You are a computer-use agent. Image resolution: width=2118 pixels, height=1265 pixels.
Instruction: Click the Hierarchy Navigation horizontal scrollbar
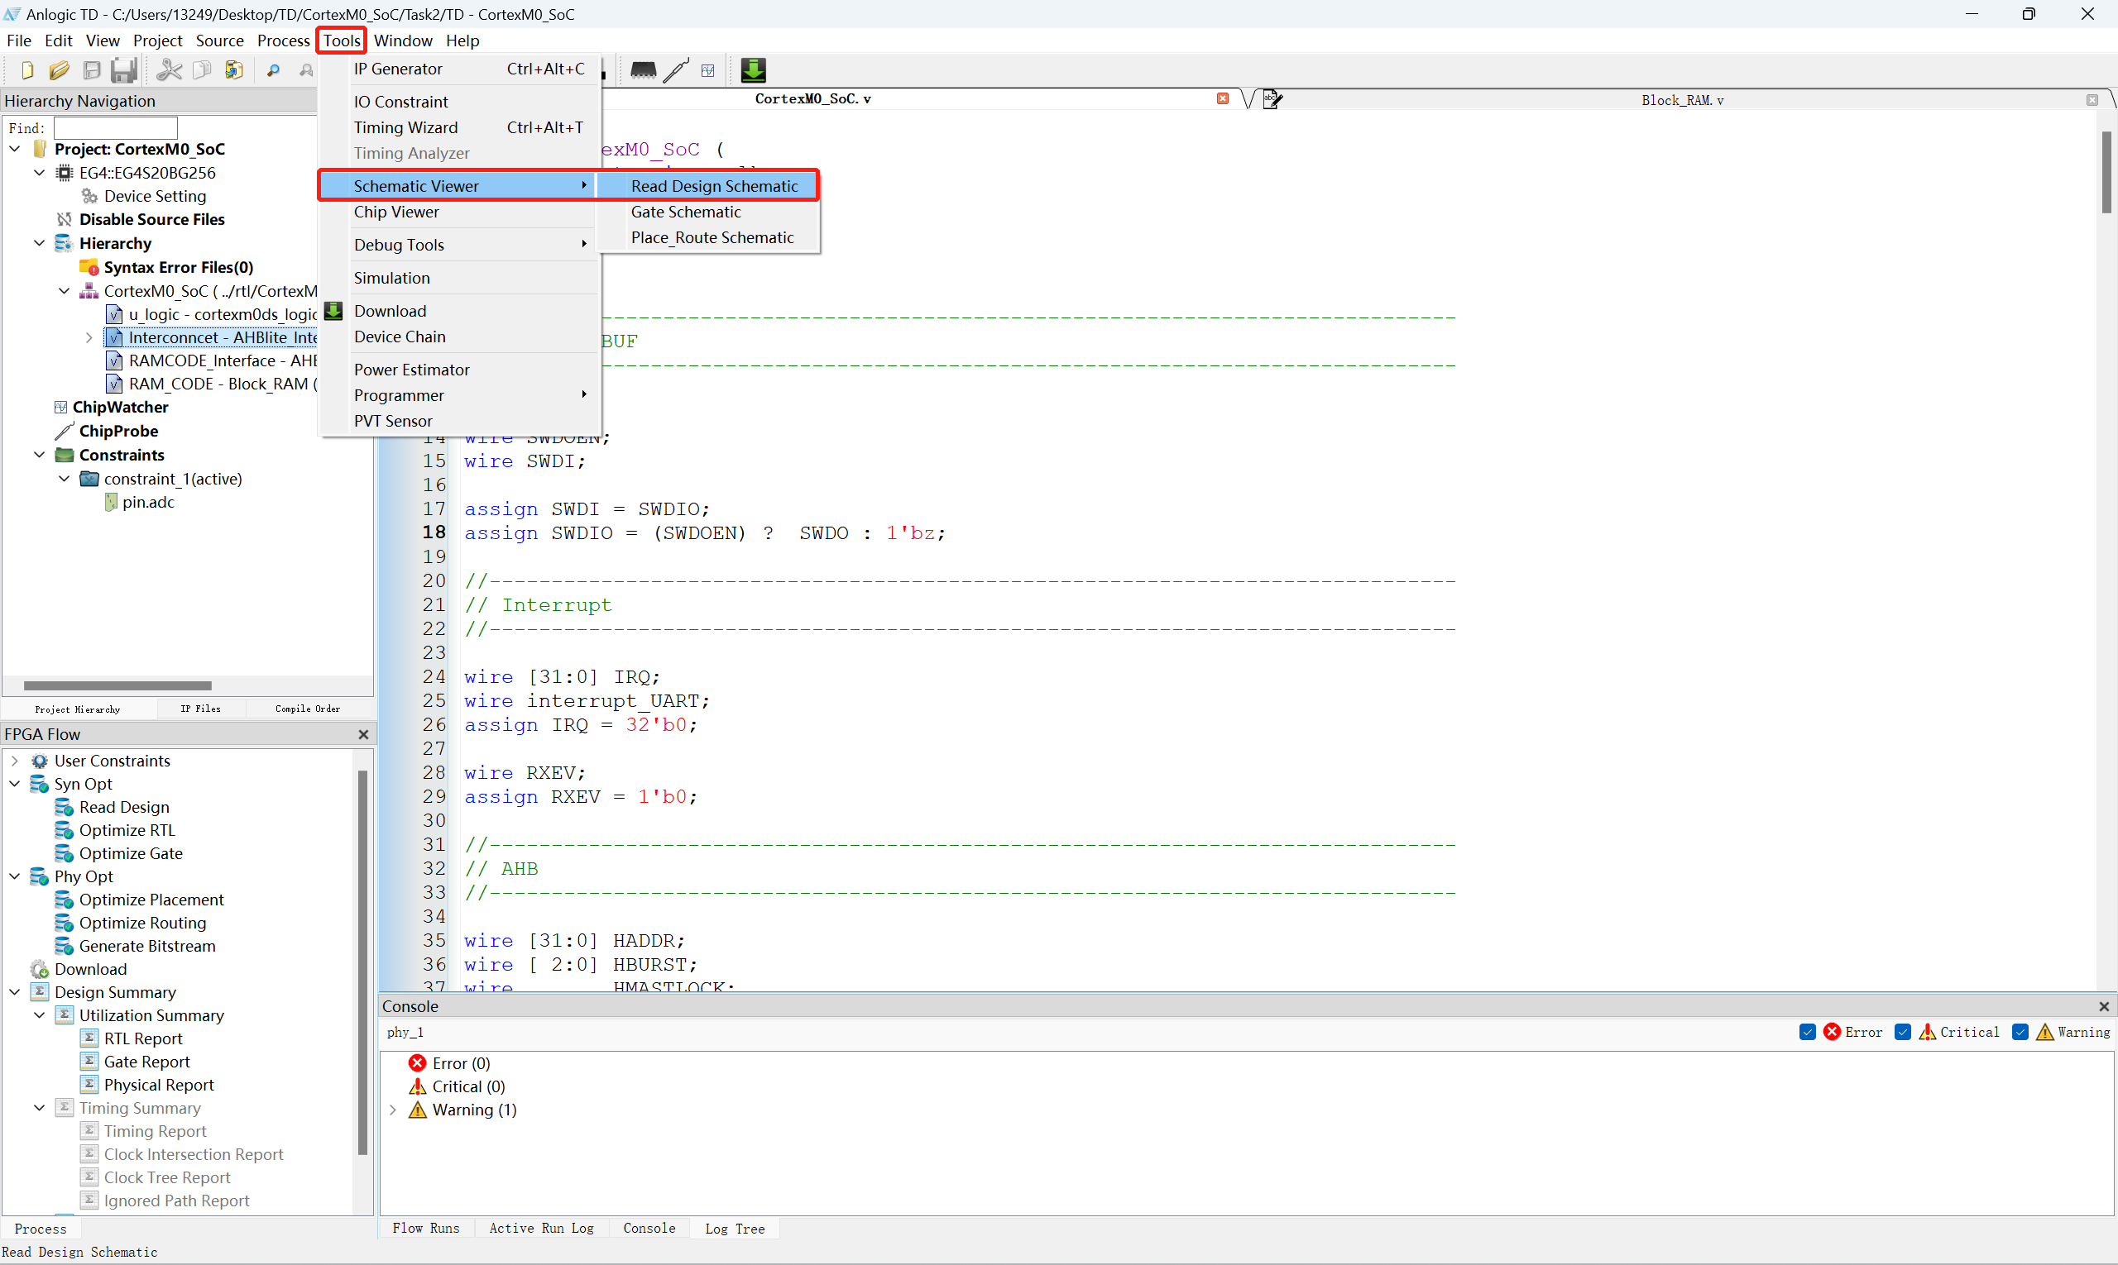(117, 685)
